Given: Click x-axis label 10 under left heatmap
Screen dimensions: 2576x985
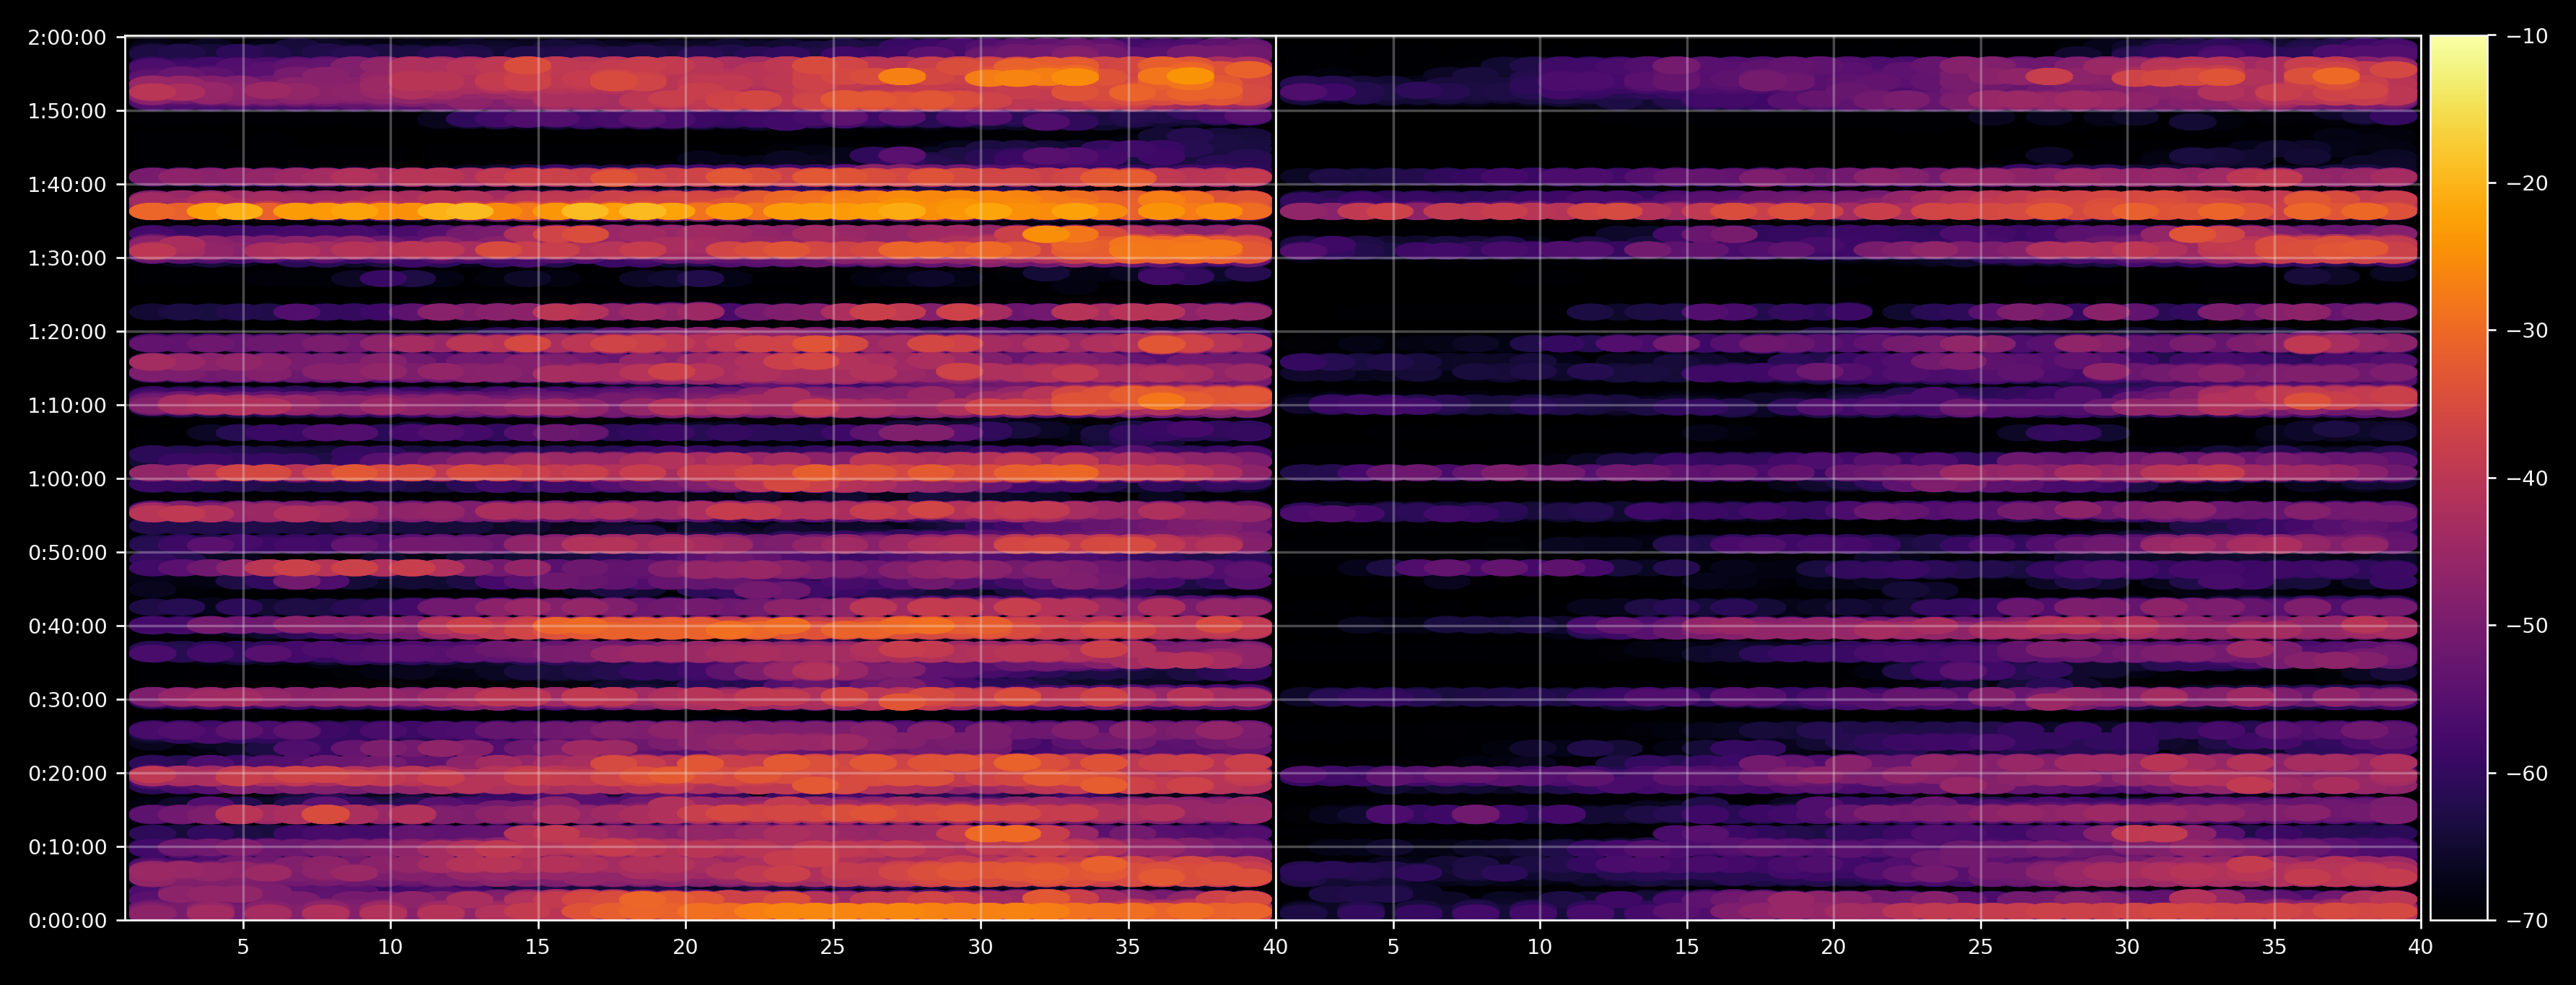Looking at the screenshot, I should click(x=390, y=947).
